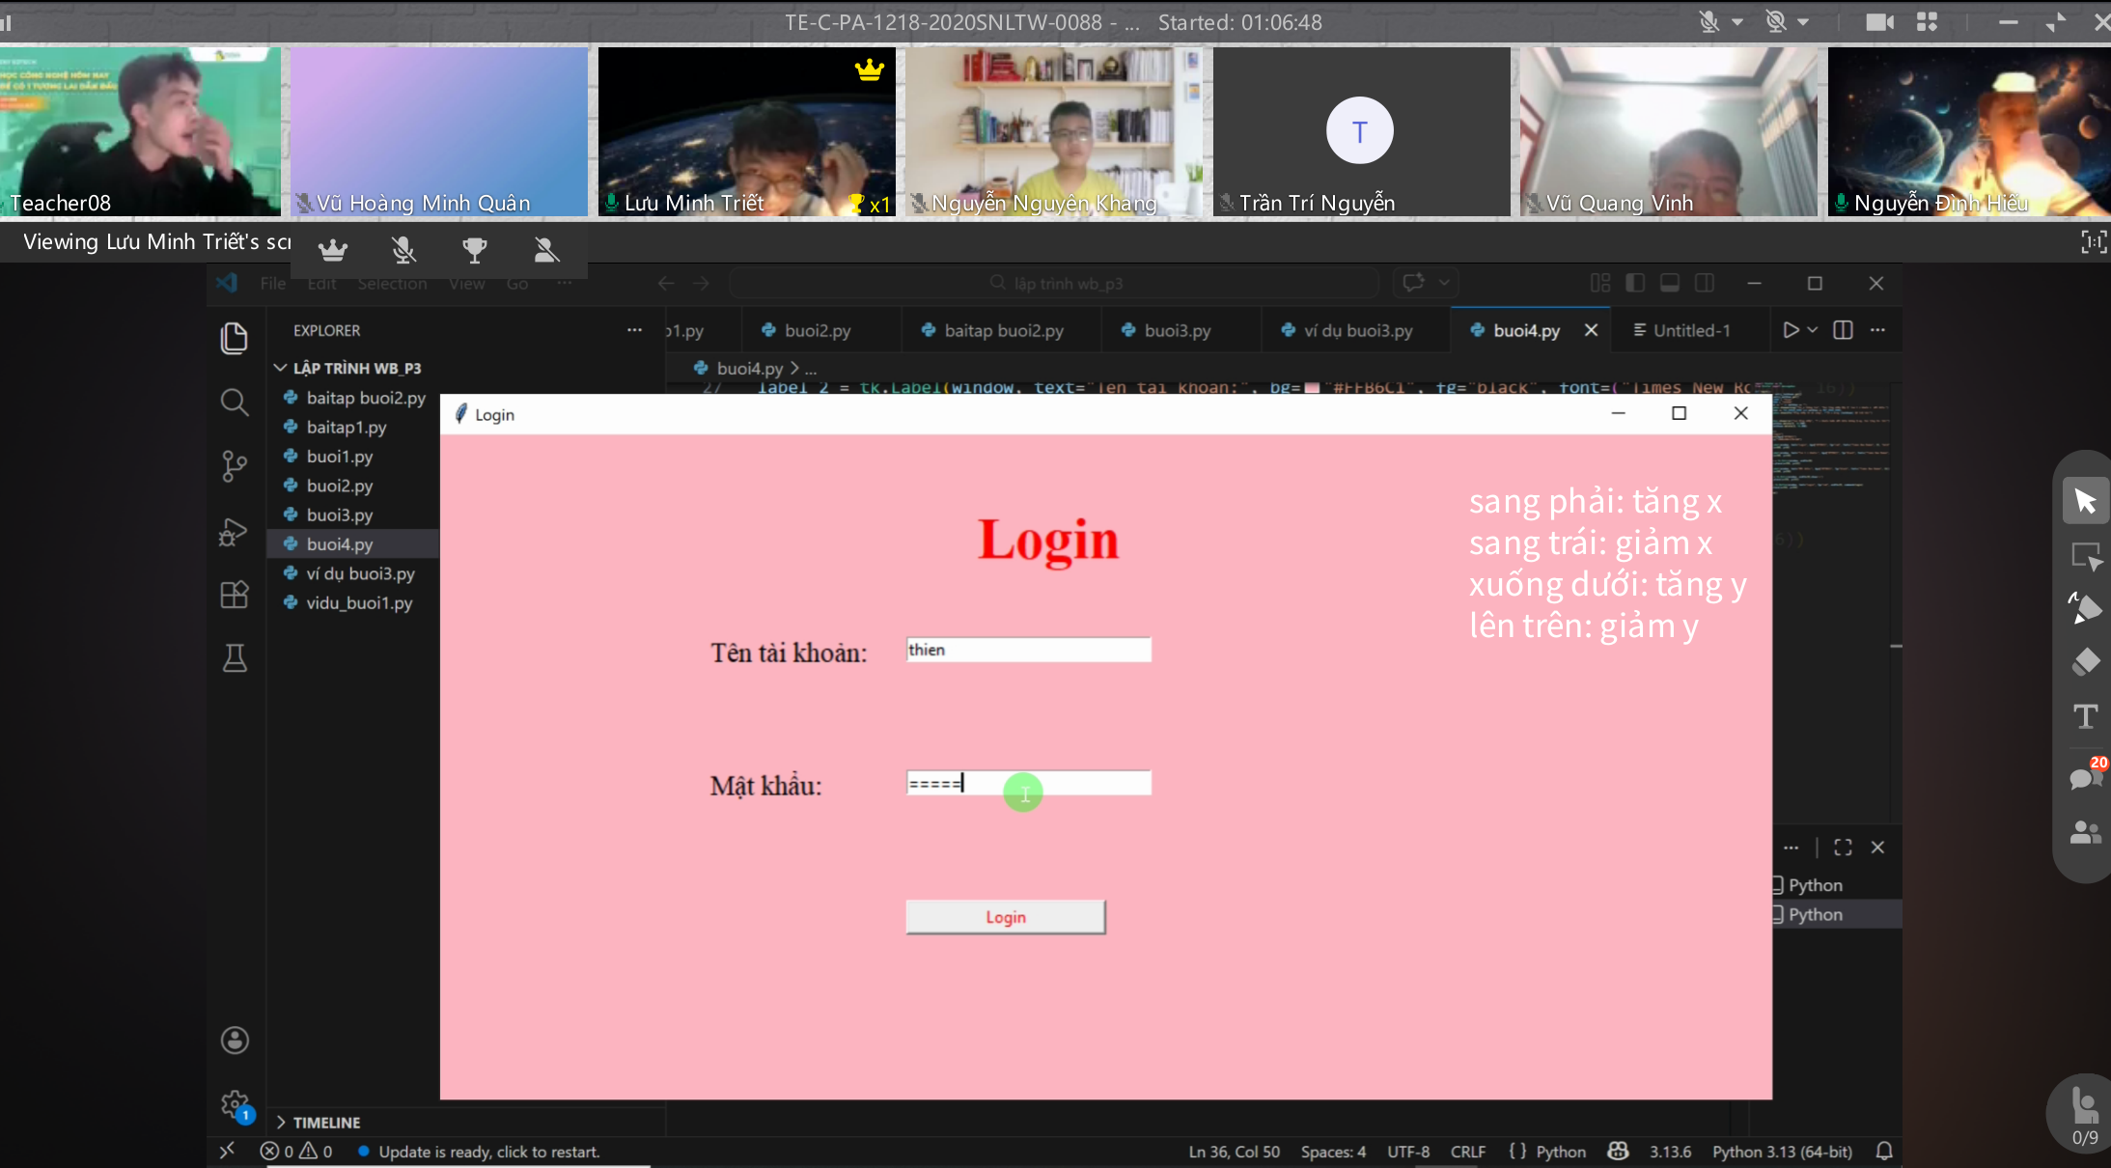The height and width of the screenshot is (1168, 2111).
Task: Click the Tên tài khoản entry field
Action: tap(1028, 650)
